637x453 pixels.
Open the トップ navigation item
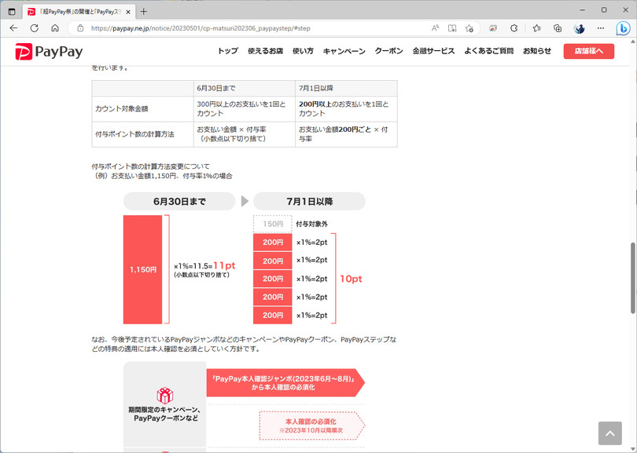228,51
